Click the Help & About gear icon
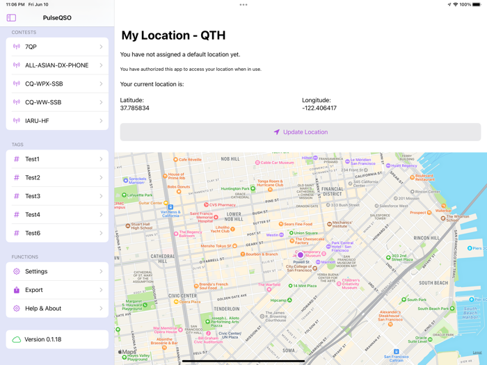Viewport: 487px width, 365px height. pyautogui.click(x=17, y=309)
